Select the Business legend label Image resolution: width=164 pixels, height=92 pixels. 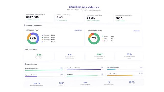[x=46, y=37]
